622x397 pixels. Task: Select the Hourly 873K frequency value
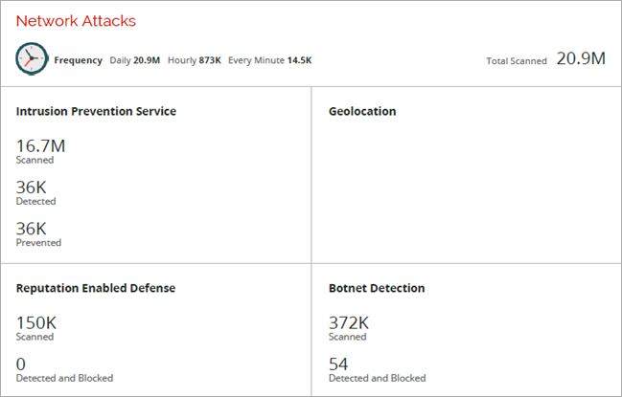pos(210,60)
